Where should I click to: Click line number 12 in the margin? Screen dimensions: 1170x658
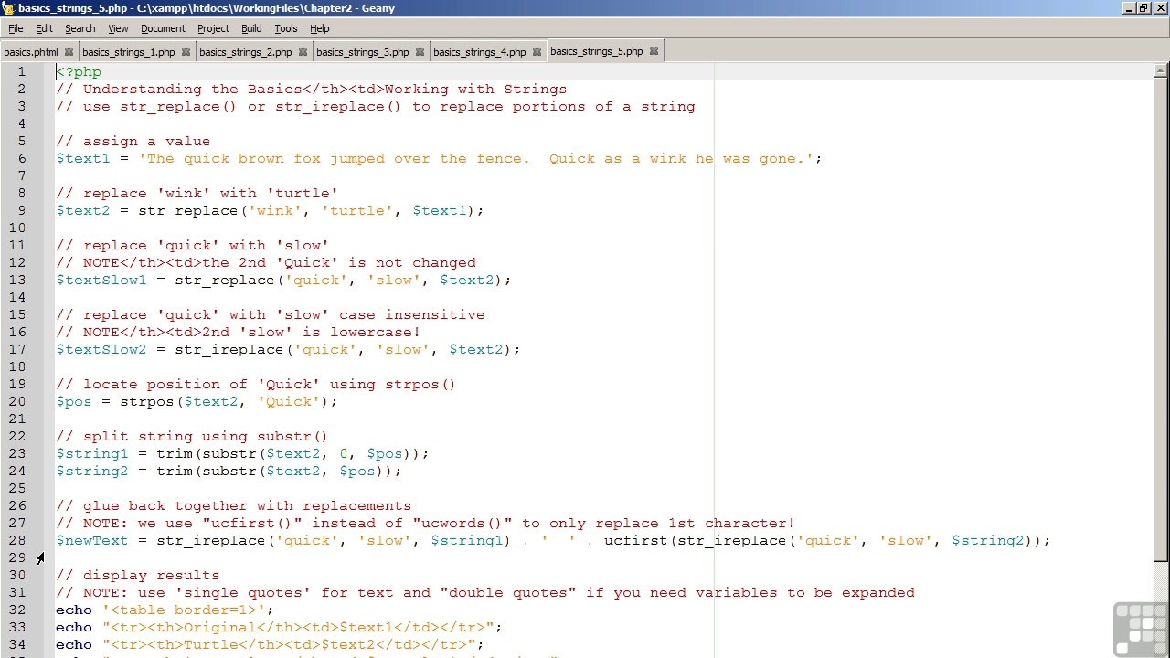tap(17, 263)
